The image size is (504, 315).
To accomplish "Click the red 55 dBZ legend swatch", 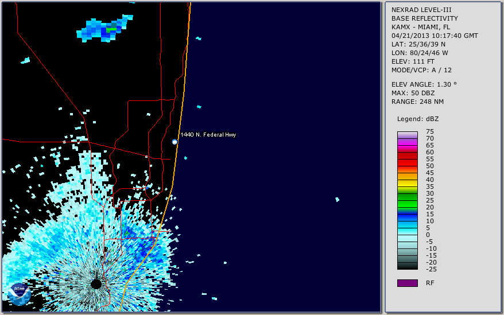I will coord(407,162).
